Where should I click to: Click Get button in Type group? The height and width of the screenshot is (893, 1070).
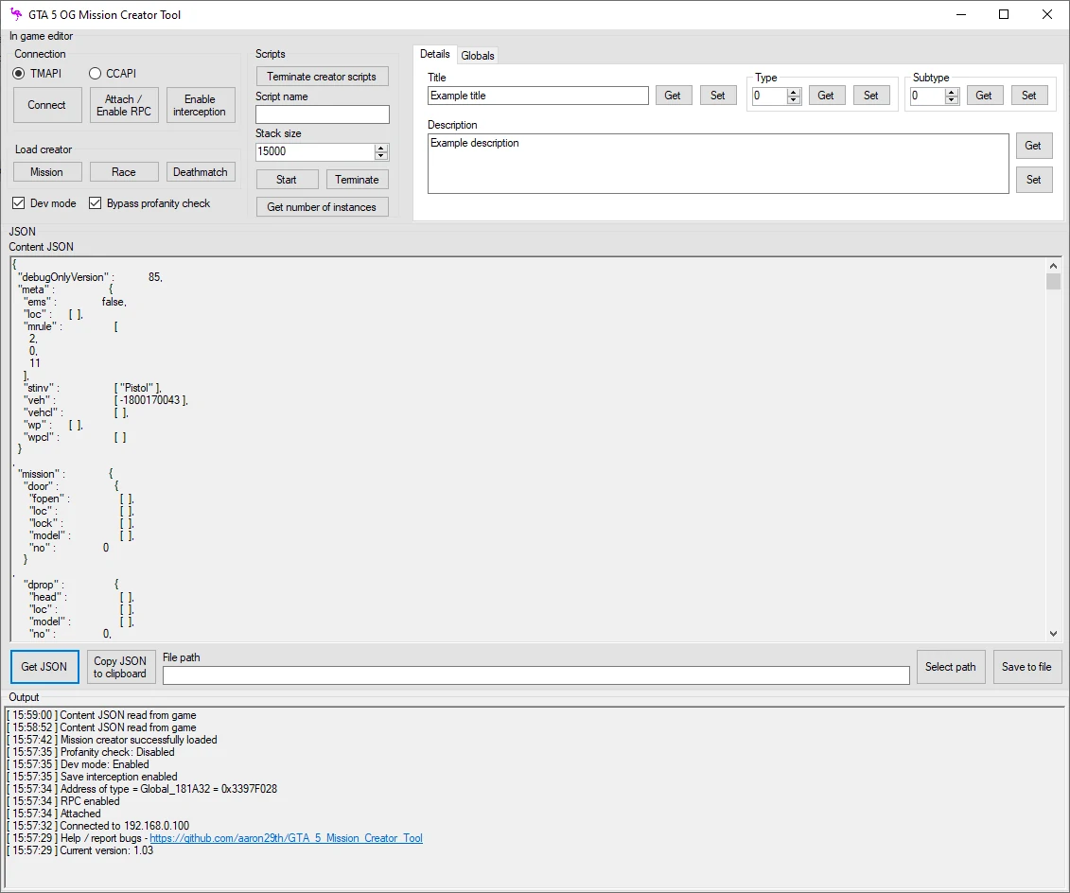[x=826, y=96]
